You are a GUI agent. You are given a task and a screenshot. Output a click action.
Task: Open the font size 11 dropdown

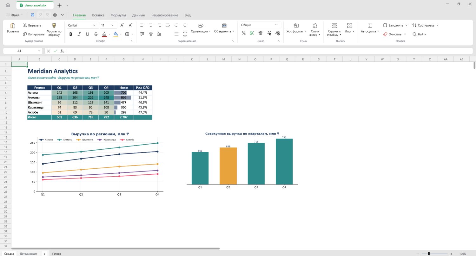tap(108, 25)
